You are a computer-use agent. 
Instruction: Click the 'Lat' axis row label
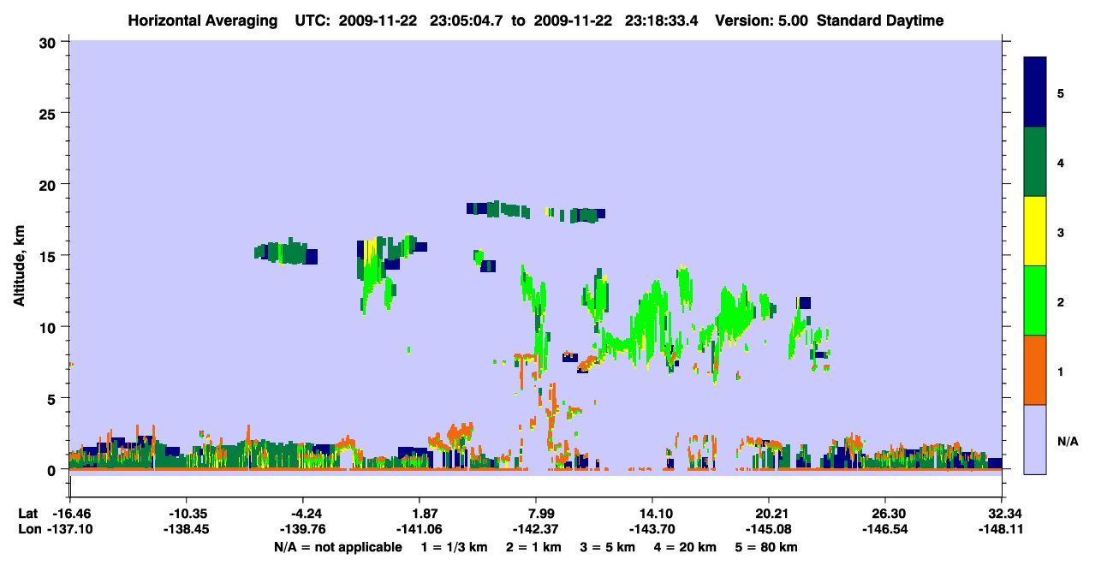(x=27, y=514)
